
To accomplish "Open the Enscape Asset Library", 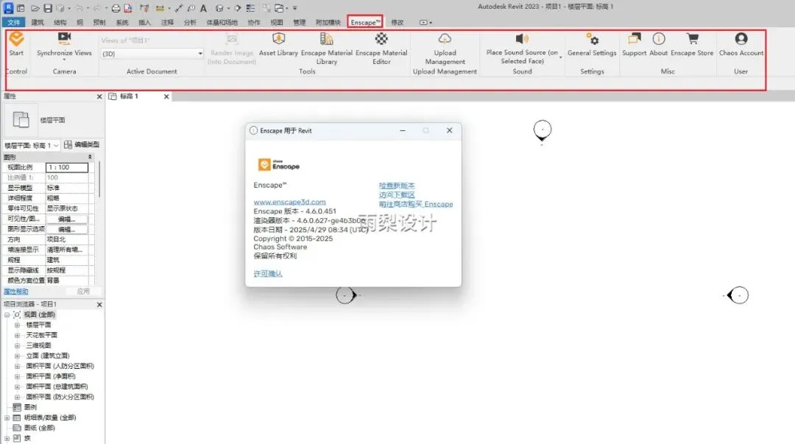I will 278,44.
